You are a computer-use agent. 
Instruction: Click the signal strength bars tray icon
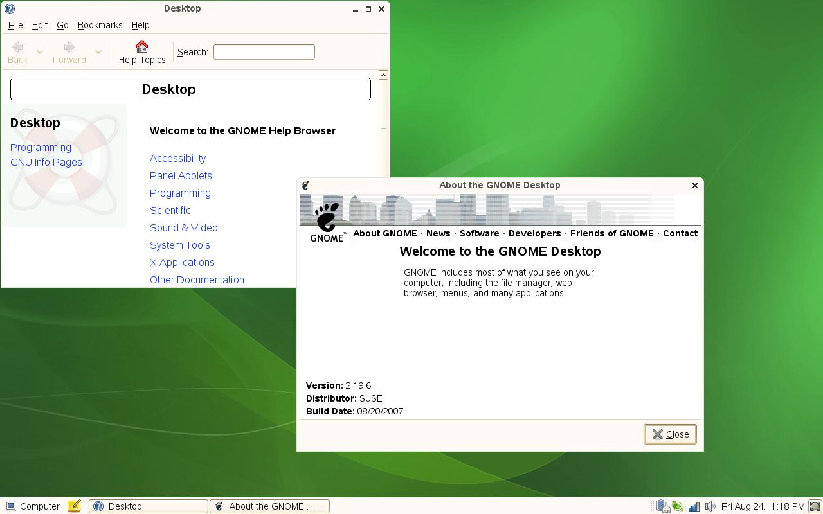(x=694, y=507)
